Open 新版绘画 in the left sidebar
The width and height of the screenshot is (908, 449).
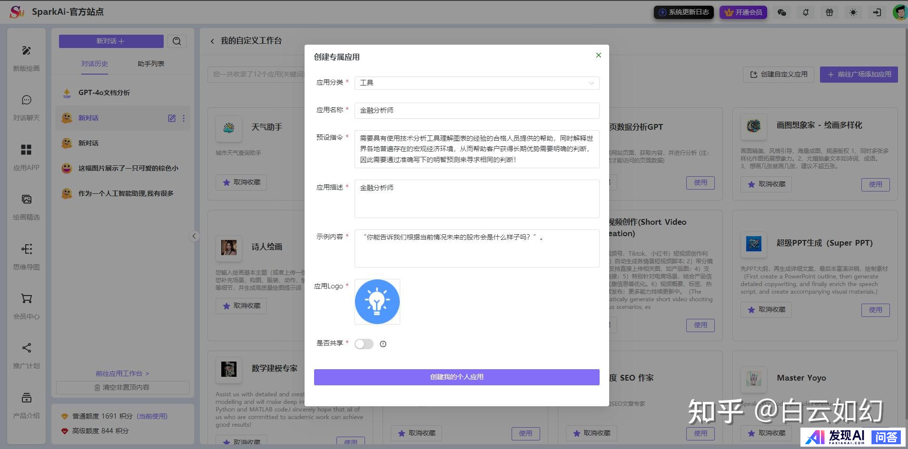(26, 51)
